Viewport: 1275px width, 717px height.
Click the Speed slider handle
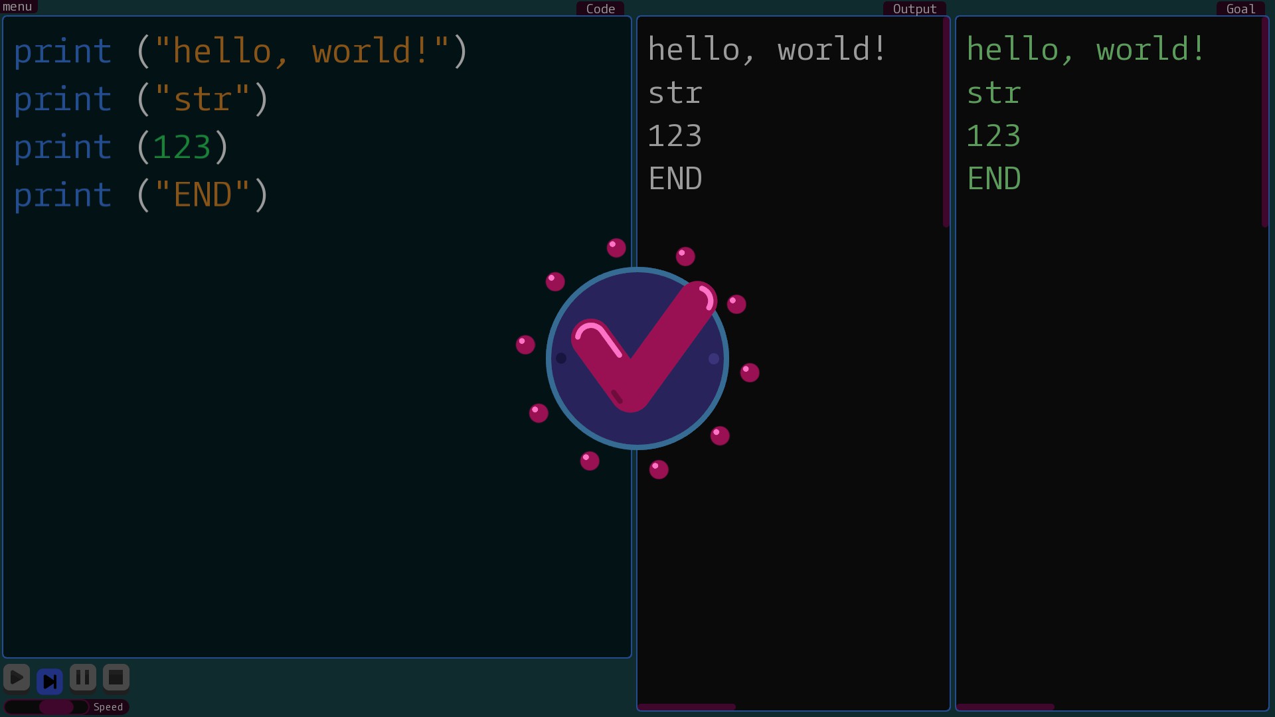(56, 707)
